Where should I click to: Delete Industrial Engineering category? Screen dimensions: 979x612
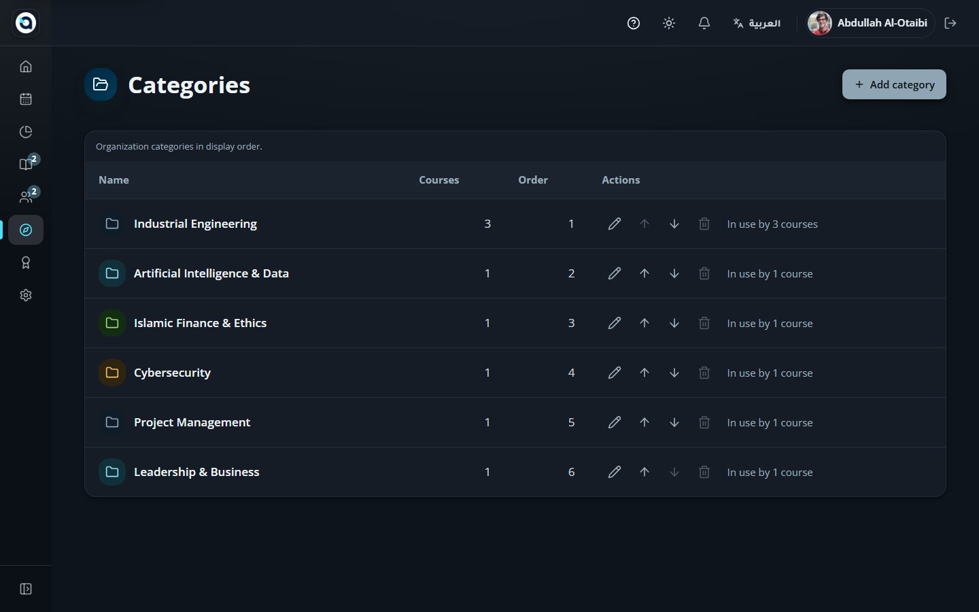[704, 224]
